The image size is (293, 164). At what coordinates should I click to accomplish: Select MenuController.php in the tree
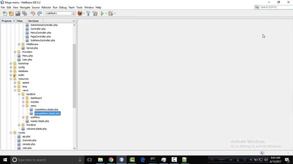(41, 33)
